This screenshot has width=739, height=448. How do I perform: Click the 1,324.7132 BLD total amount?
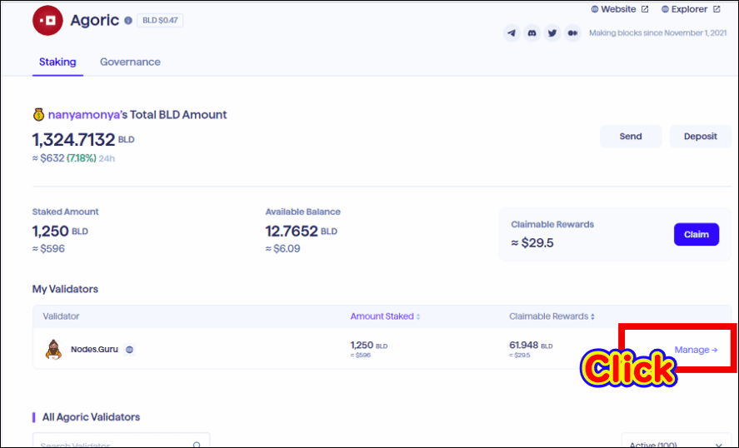click(83, 139)
